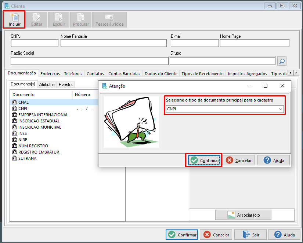This screenshot has width=303, height=243.
Task: Switch to the Endereços tab
Action: (x=50, y=74)
